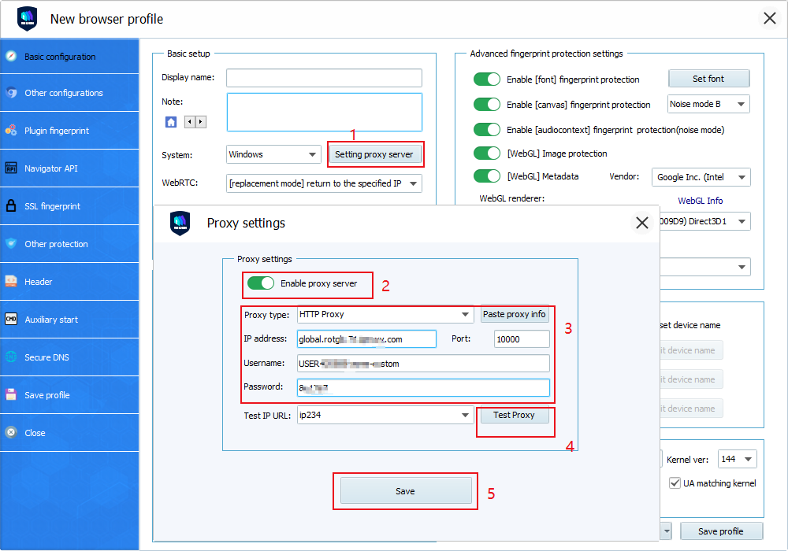Click the Save button in Proxy settings
Screen dimensions: 788x551
pyautogui.click(x=405, y=491)
